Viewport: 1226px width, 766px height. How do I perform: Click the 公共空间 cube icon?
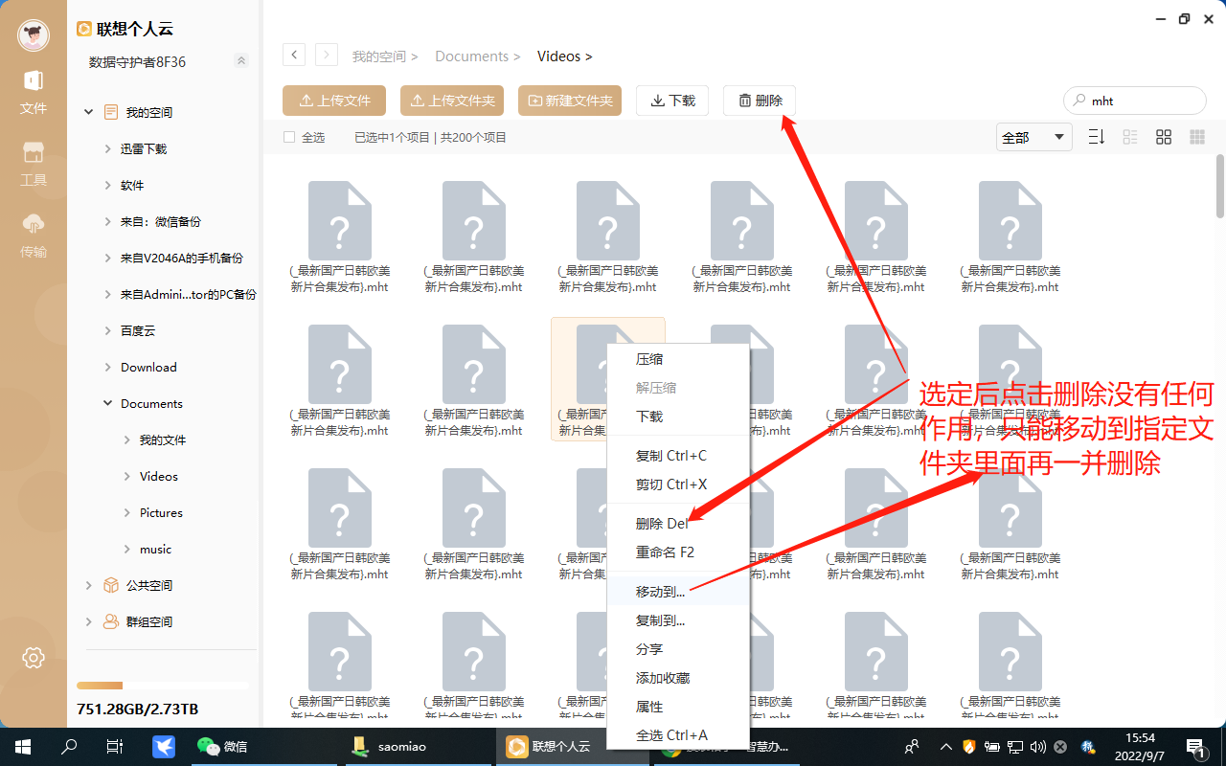112,585
